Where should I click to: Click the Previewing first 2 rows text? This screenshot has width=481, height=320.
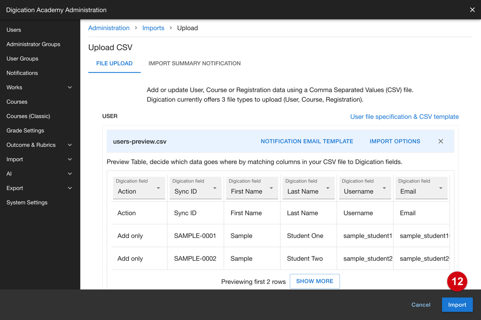click(x=253, y=282)
